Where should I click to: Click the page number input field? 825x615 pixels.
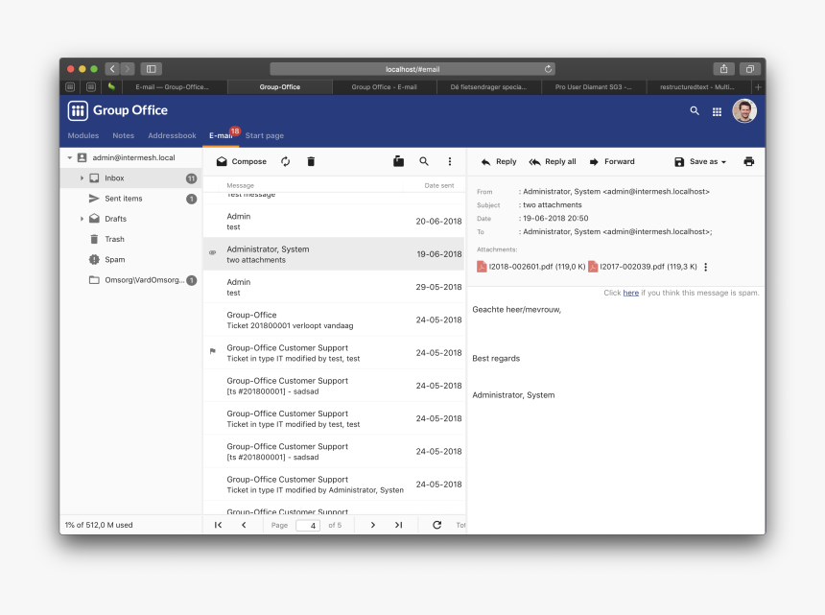tap(308, 526)
